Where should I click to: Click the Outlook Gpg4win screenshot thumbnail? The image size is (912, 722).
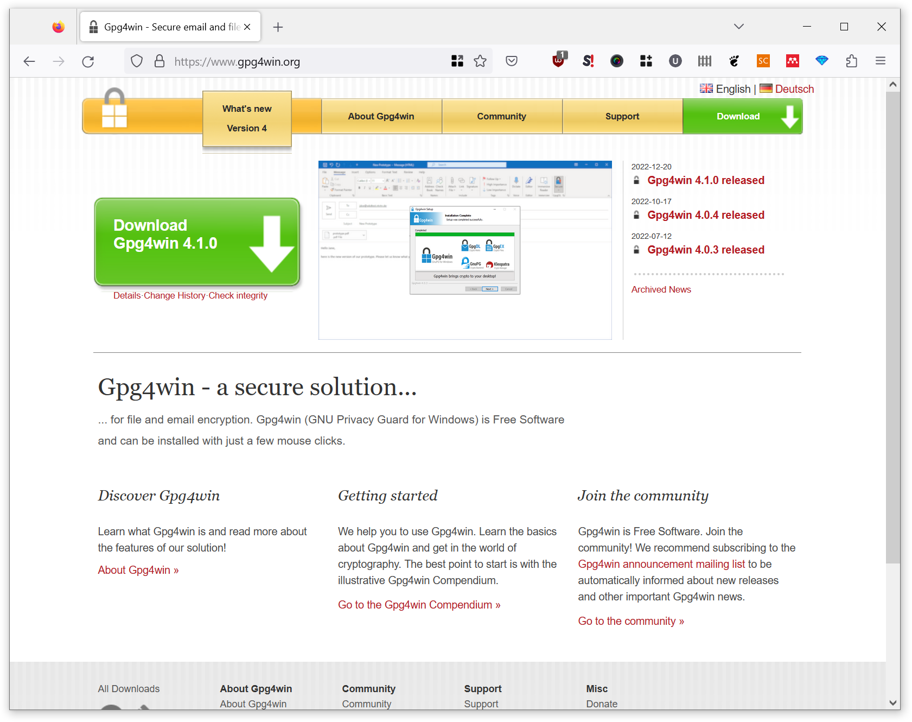(x=465, y=250)
